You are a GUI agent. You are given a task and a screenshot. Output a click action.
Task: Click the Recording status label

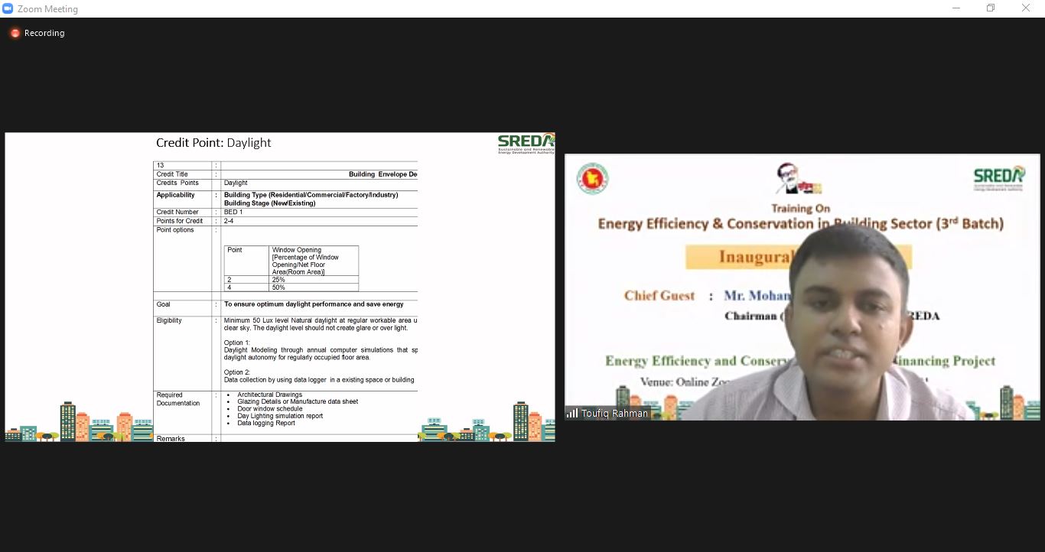[44, 33]
